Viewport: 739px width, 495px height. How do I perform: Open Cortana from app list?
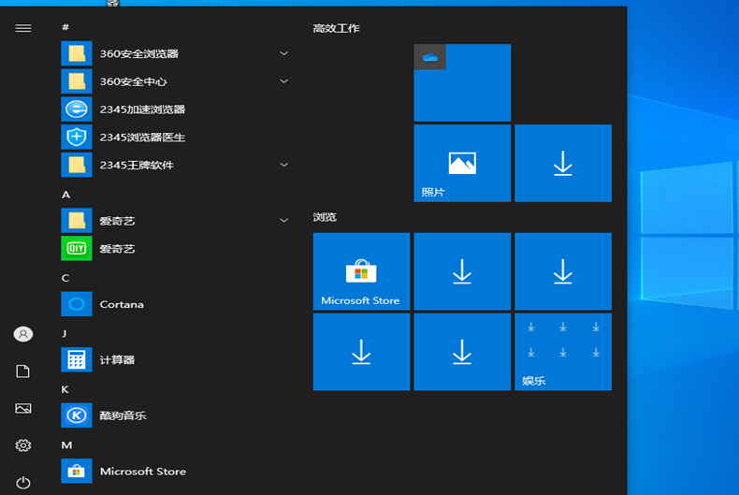[x=122, y=304]
